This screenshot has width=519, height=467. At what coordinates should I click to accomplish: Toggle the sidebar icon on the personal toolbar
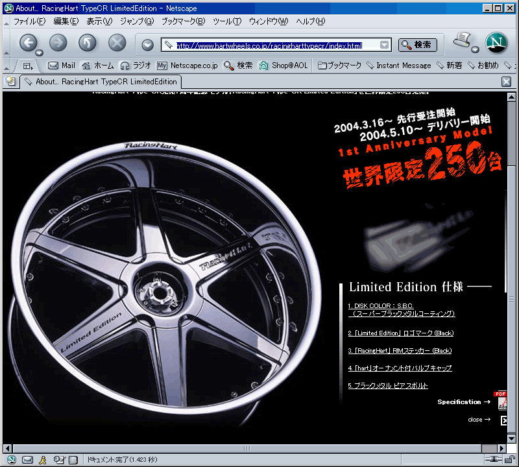pyautogui.click(x=28, y=66)
